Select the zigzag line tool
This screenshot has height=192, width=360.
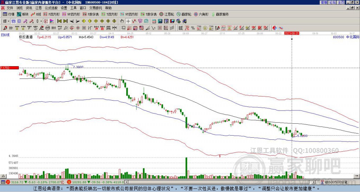point(153,28)
